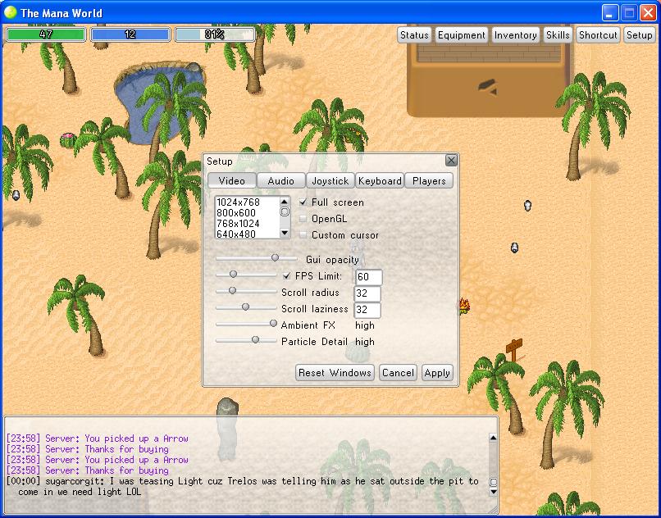Switch to the Video tab
This screenshot has height=518, width=661.
tap(232, 181)
